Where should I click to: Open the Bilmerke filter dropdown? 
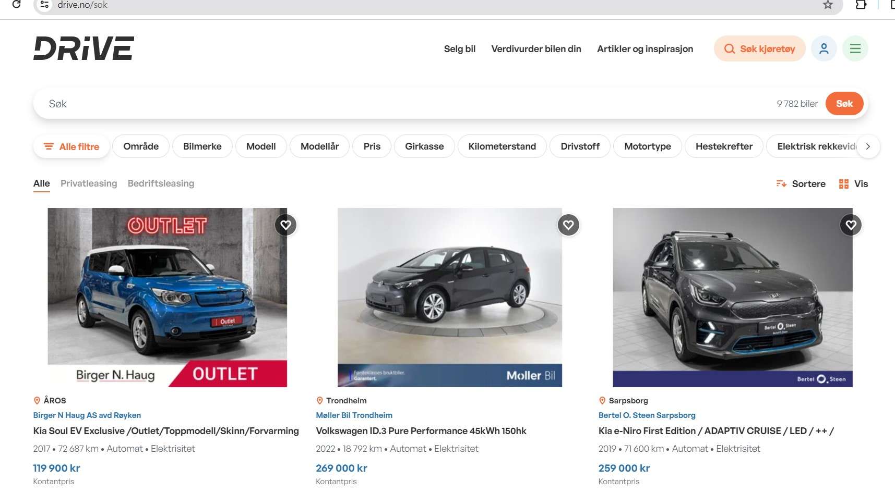(202, 146)
